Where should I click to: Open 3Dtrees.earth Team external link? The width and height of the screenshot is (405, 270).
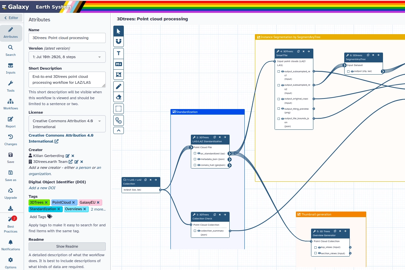[x=71, y=162]
